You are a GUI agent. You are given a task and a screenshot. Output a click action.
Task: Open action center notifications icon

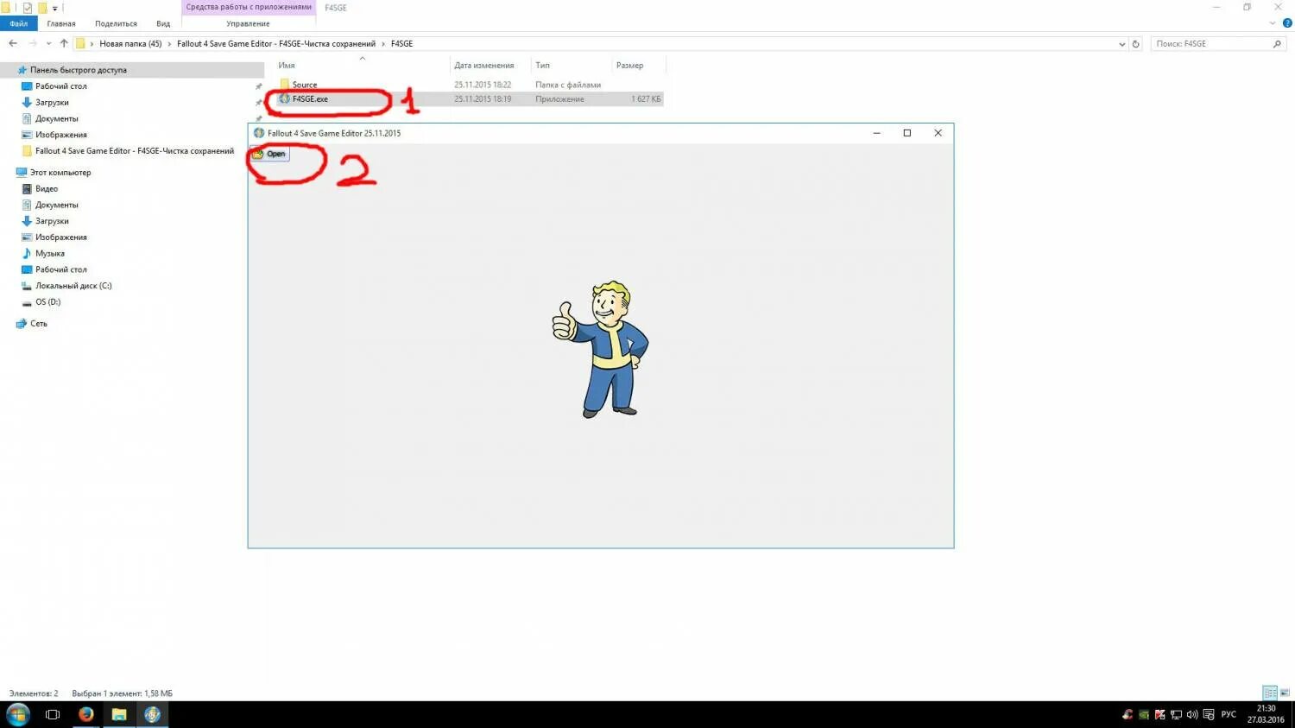(1209, 714)
